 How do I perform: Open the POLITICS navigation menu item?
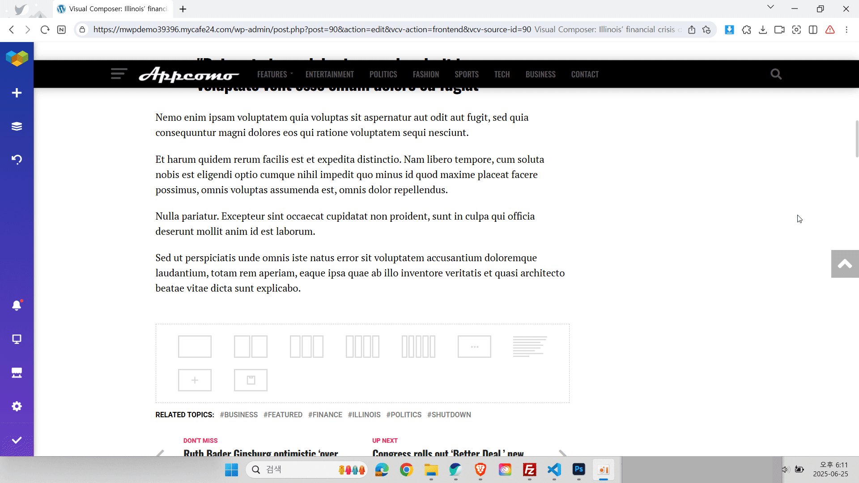[x=383, y=74]
